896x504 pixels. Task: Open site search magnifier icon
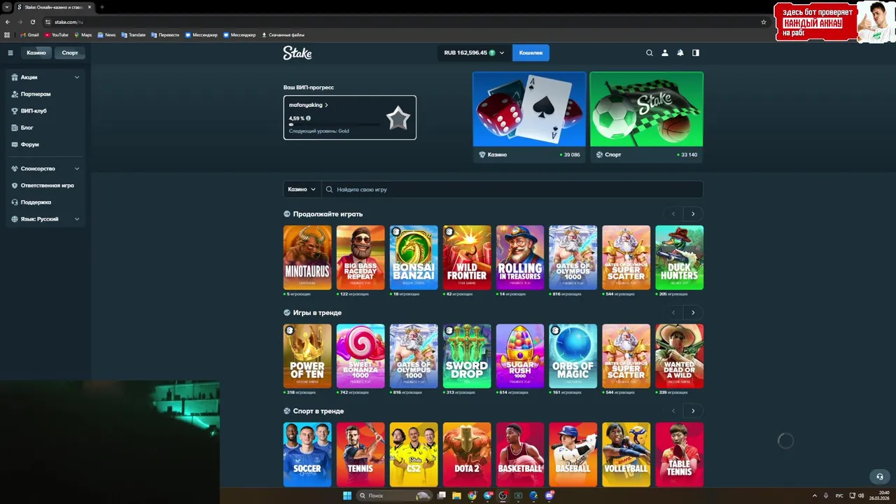click(650, 52)
